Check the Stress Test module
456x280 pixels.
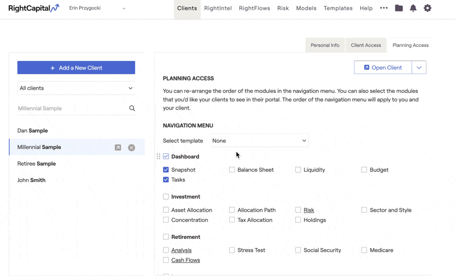pos(232,250)
